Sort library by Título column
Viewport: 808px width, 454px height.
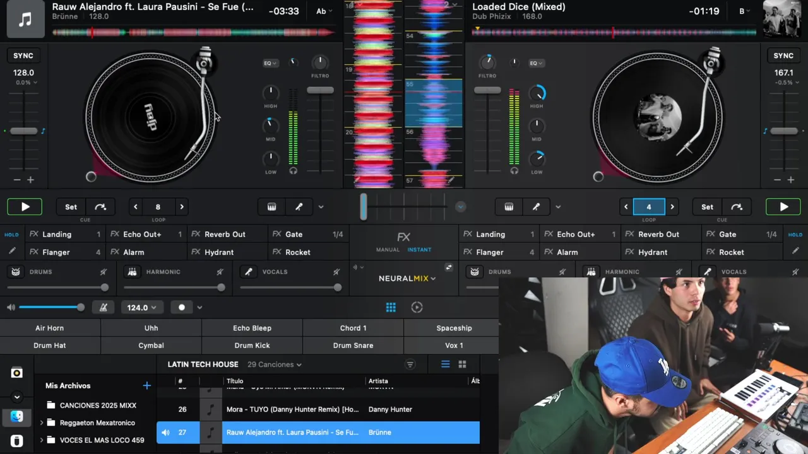[x=235, y=381]
